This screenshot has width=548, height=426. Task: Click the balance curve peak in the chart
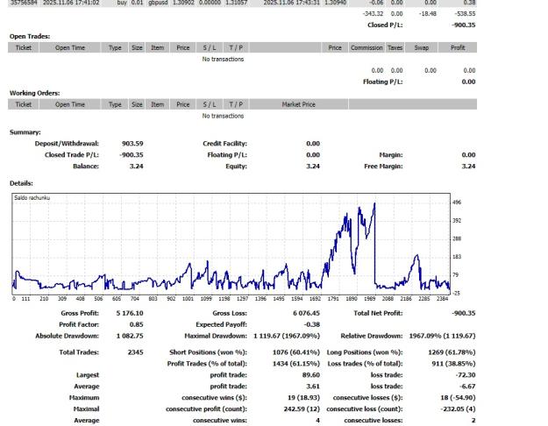374,203
